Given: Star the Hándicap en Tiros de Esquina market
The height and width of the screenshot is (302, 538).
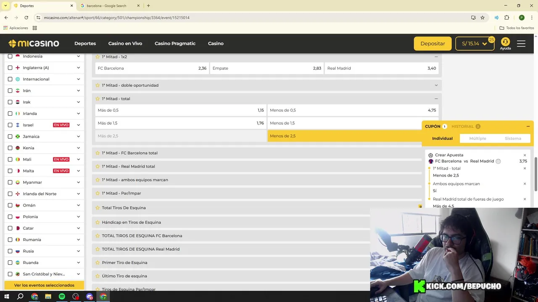Looking at the screenshot, I should 98,222.
